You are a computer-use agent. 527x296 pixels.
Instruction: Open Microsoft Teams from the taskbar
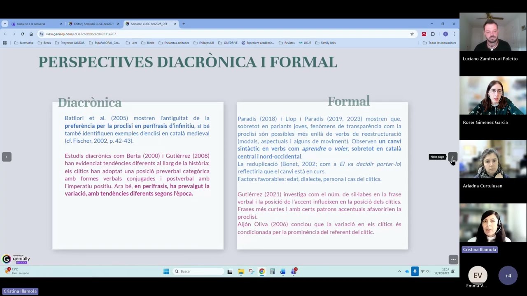tap(294, 271)
